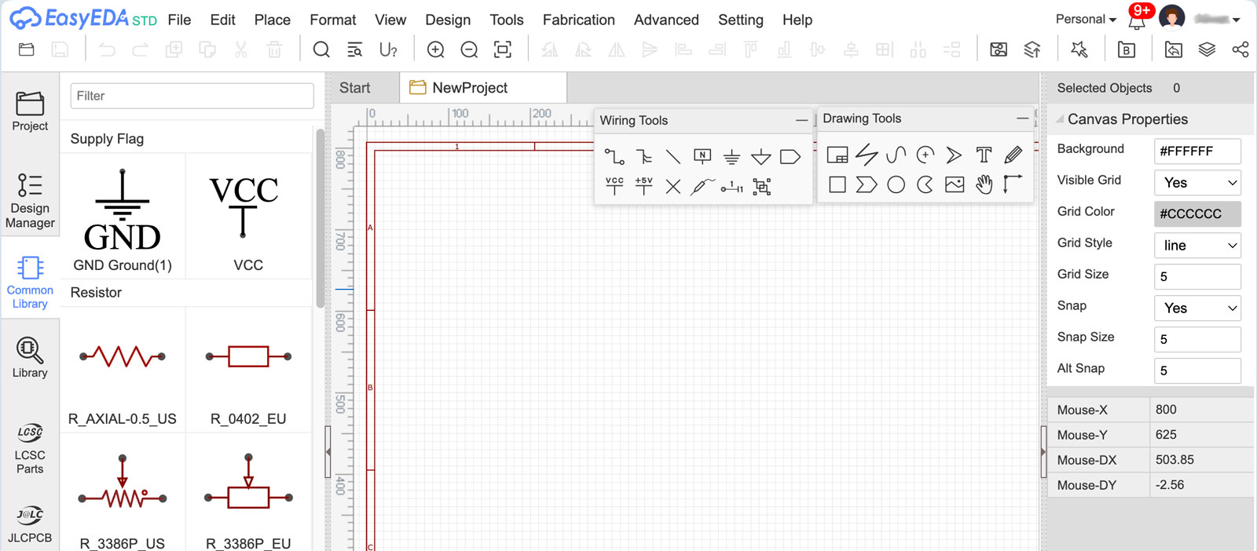1257x551 pixels.
Task: Open the Project sidebar panel
Action: click(30, 112)
